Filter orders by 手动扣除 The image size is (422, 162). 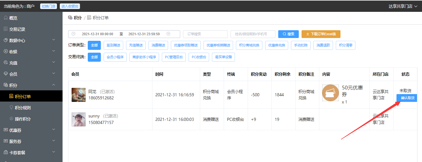point(301,45)
